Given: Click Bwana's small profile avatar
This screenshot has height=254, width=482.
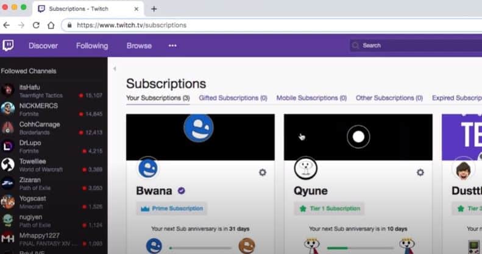Looking at the screenshot, I should click(x=148, y=168).
